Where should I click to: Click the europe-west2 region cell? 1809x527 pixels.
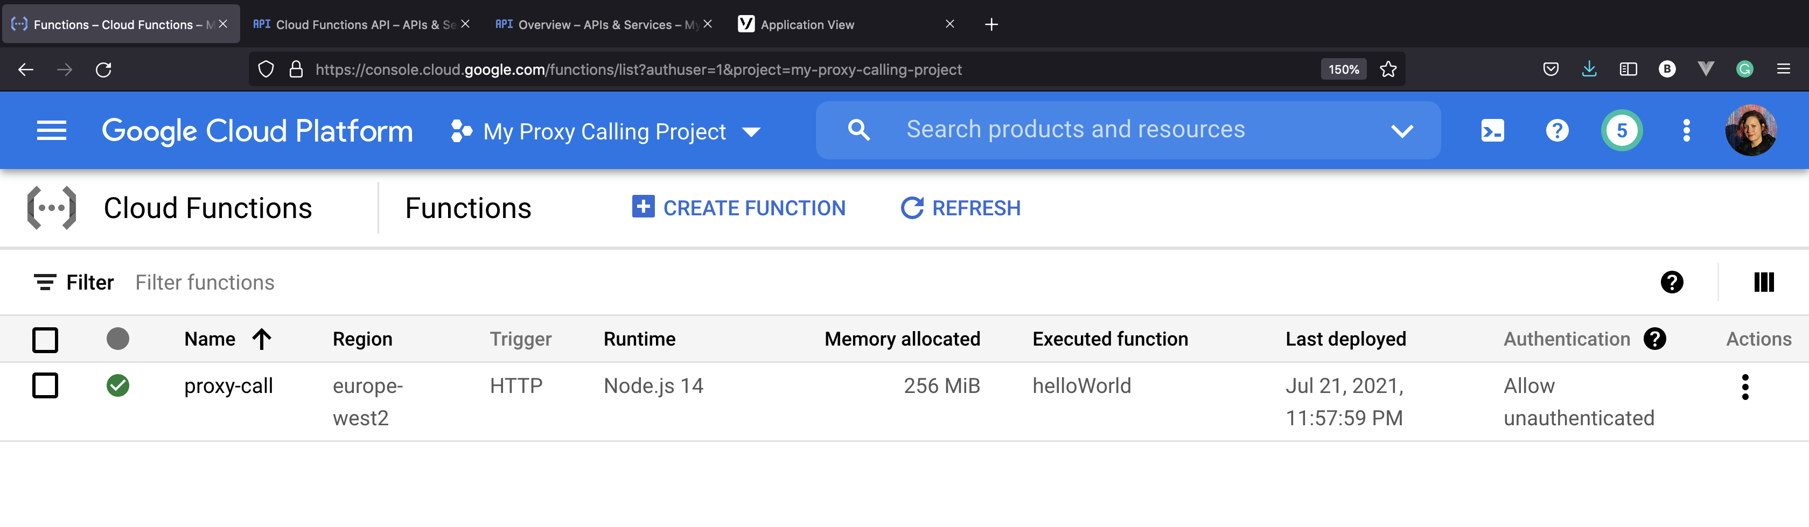(368, 402)
